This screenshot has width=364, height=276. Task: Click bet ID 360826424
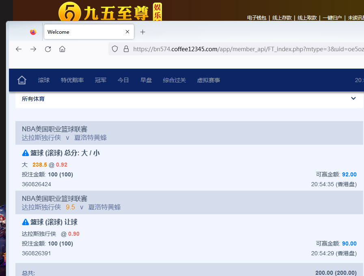click(37, 185)
